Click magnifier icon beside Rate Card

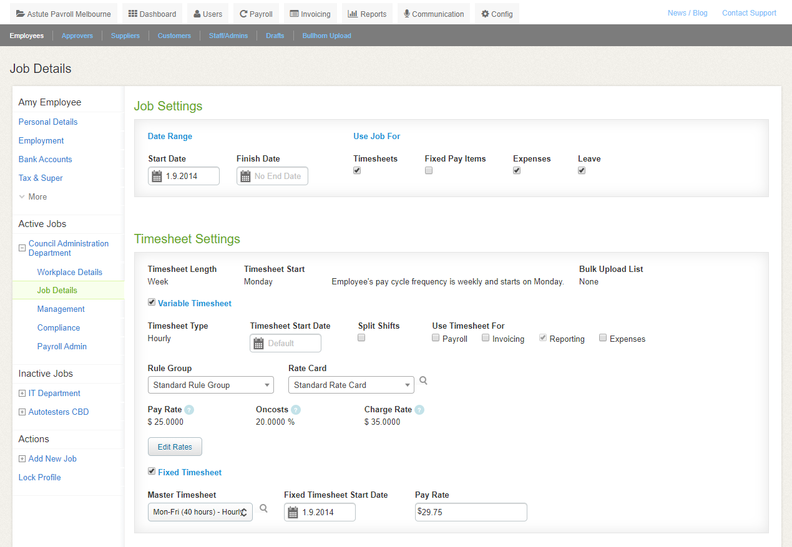coord(423,380)
